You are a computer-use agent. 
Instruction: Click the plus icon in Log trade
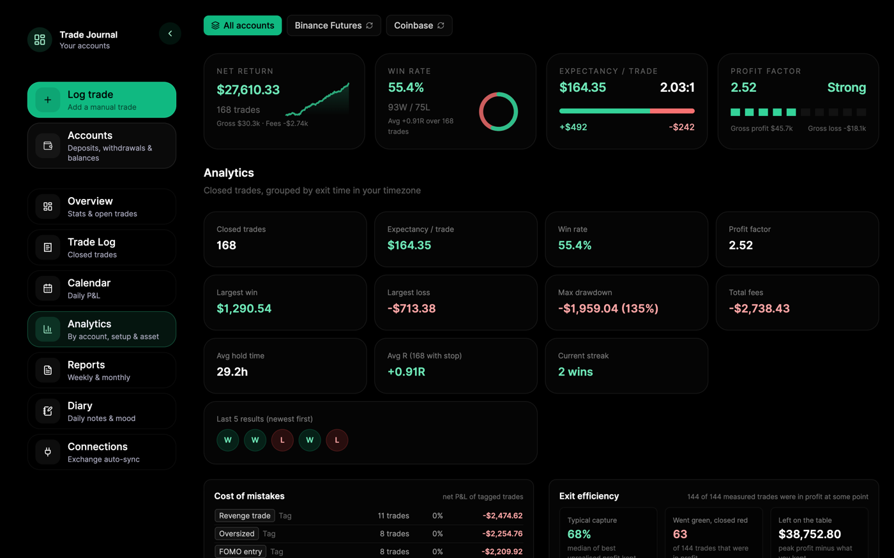point(48,100)
